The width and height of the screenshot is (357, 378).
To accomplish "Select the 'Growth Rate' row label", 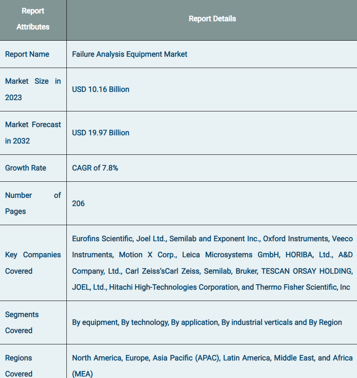I will click(x=25, y=168).
